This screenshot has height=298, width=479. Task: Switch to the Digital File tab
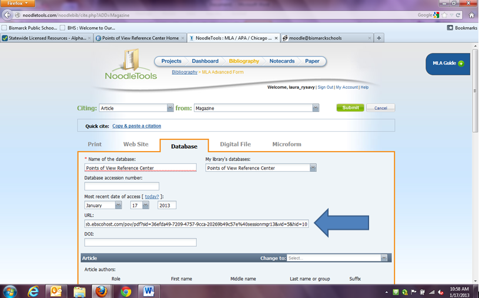[x=235, y=144]
